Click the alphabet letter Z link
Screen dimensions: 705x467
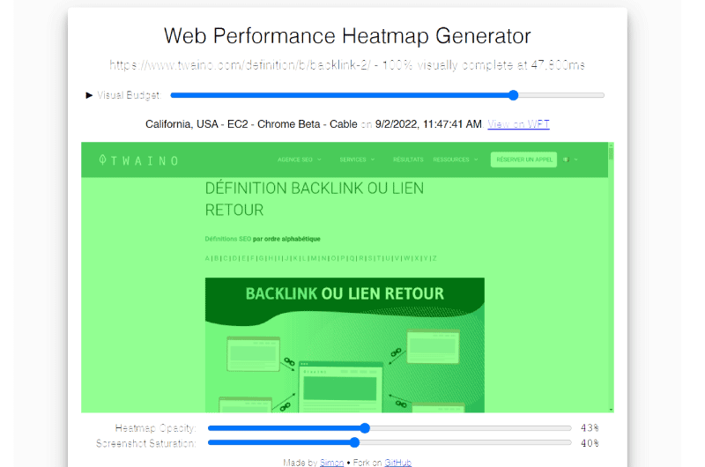(x=434, y=258)
